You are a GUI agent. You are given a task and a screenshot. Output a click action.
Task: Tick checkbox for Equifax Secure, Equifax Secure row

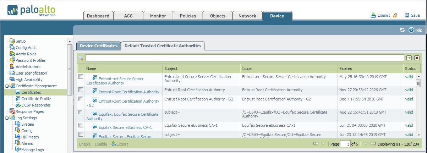click(x=81, y=135)
